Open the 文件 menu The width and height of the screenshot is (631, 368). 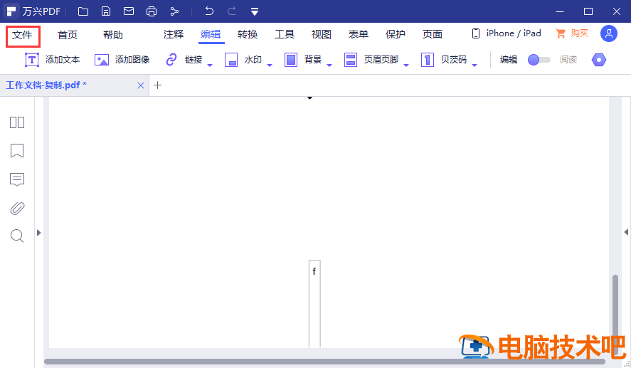[23, 35]
